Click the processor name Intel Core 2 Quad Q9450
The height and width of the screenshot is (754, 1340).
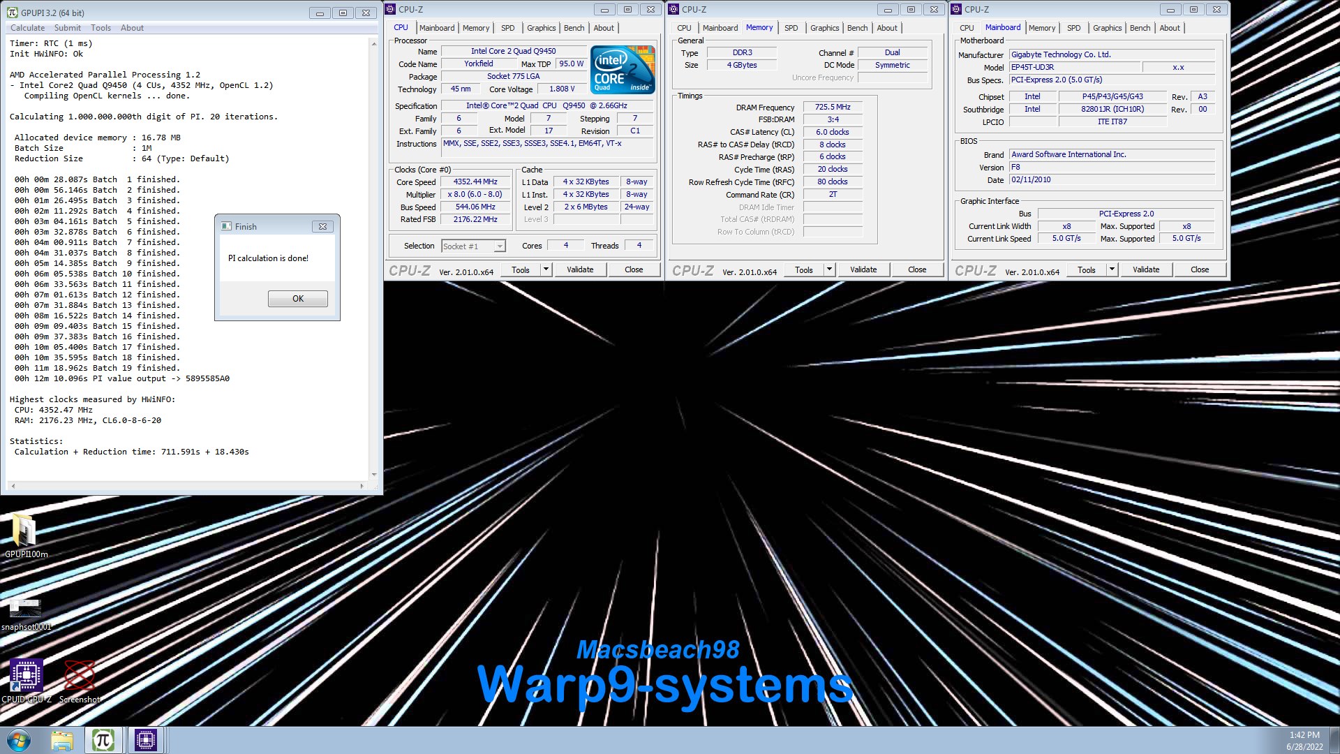514,51
